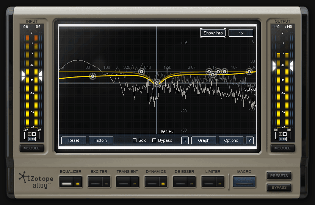Click the left INPUT gain slider handle

[x=23, y=76]
